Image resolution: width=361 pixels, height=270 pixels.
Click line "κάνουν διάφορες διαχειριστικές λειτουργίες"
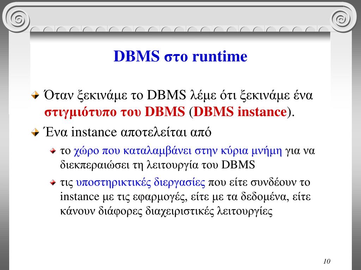(166, 211)
